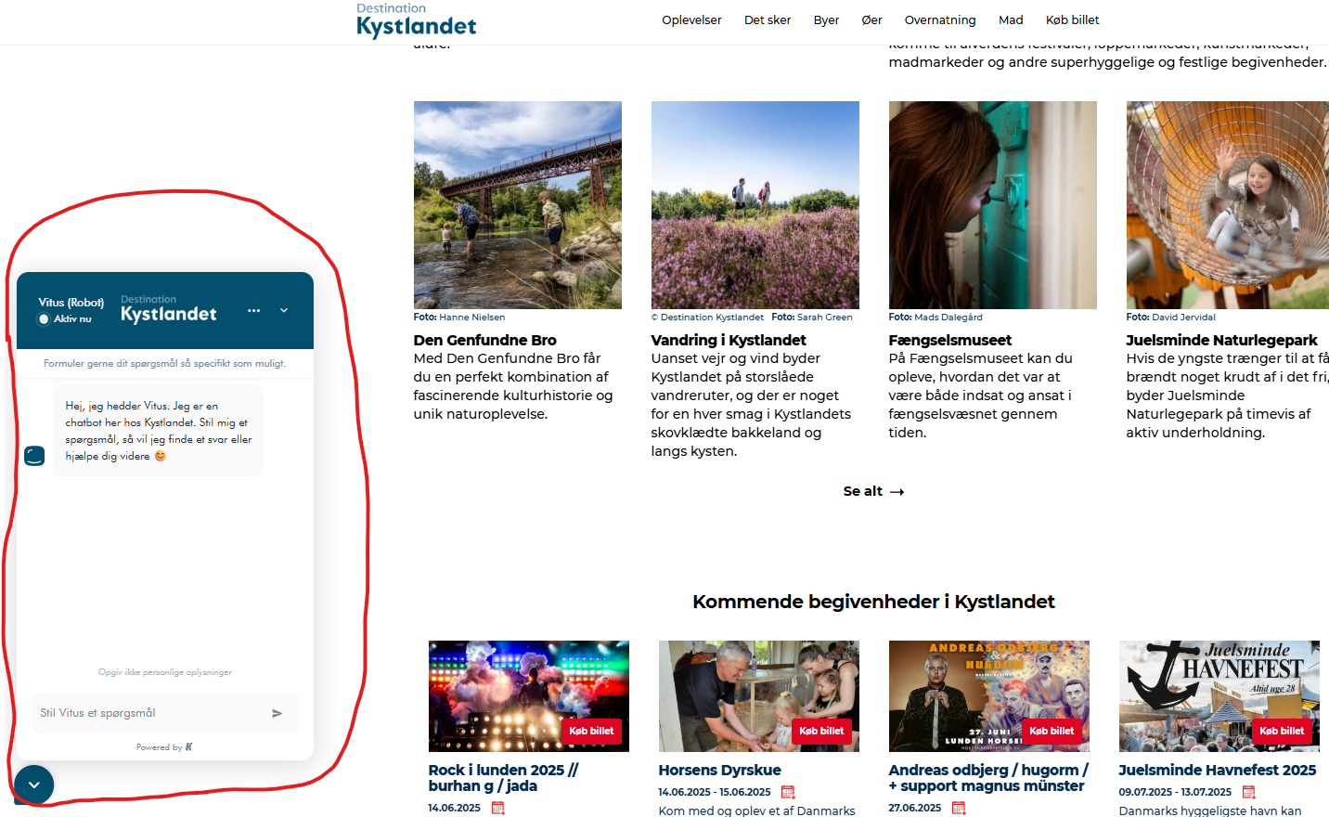The width and height of the screenshot is (1329, 817).
Task: Click the calendar icon beside Rock i lunden date
Action: (x=497, y=808)
